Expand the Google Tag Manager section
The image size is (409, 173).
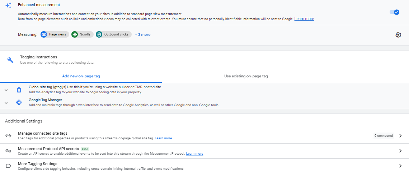click(x=6, y=103)
